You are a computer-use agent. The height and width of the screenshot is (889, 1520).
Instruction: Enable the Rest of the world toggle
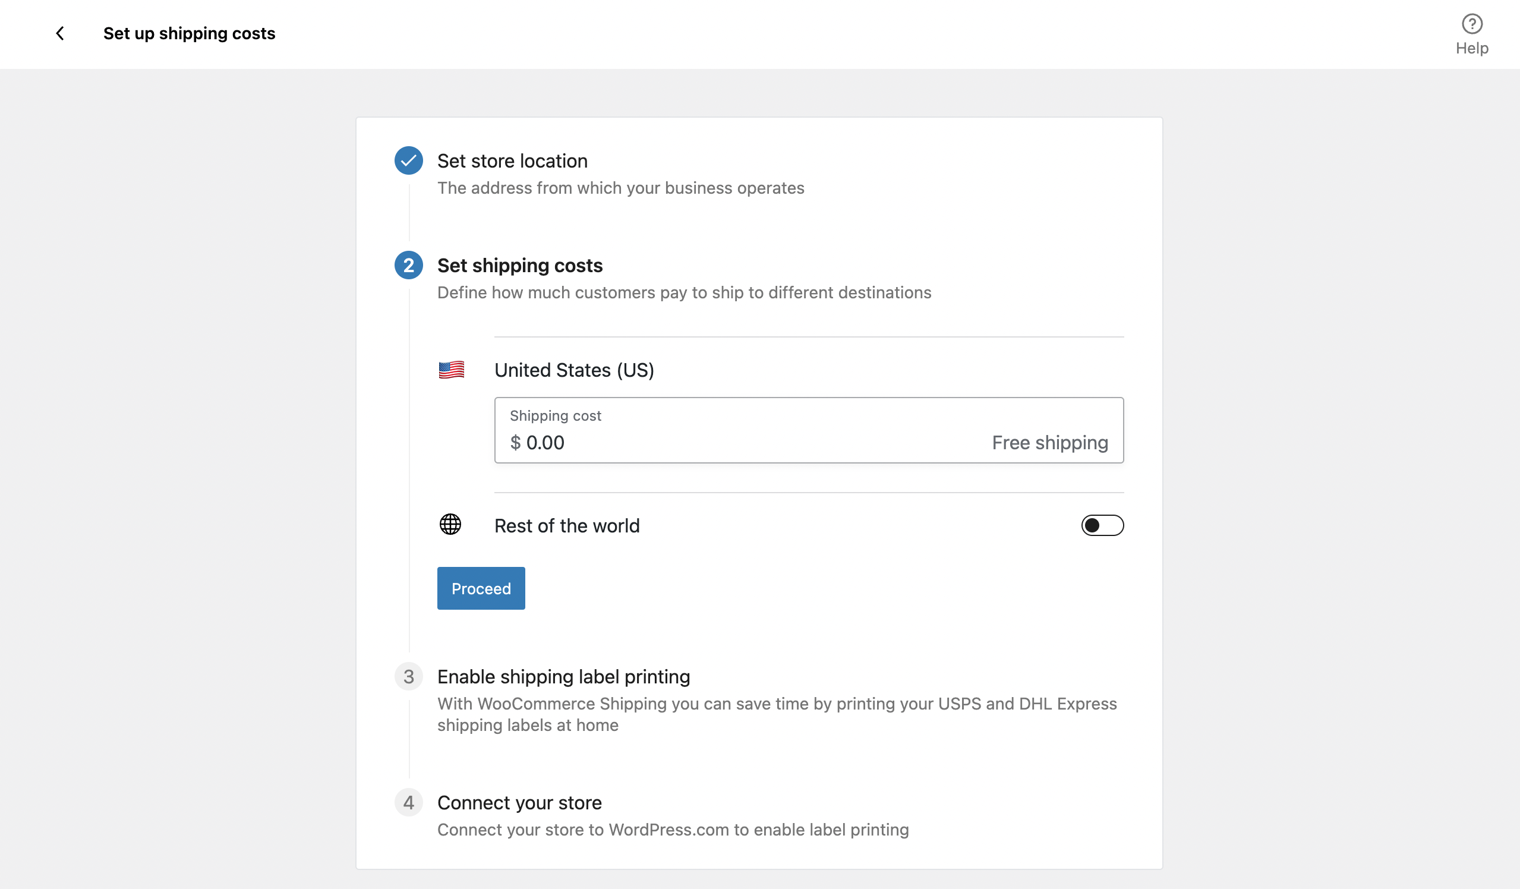click(1102, 525)
